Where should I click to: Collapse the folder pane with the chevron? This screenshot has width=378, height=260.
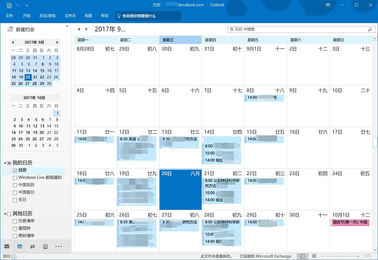point(67,26)
